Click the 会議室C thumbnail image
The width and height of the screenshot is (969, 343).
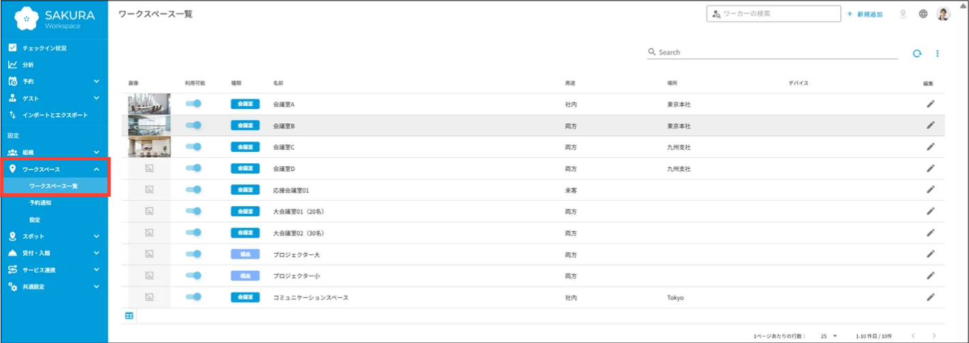pos(149,147)
